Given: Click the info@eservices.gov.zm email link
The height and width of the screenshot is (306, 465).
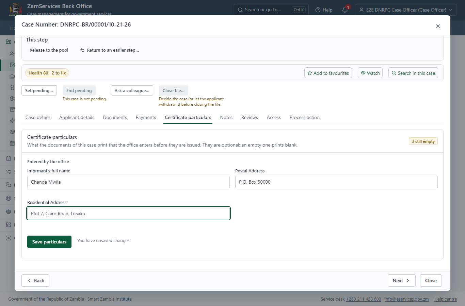Looking at the screenshot, I should [x=406, y=299].
